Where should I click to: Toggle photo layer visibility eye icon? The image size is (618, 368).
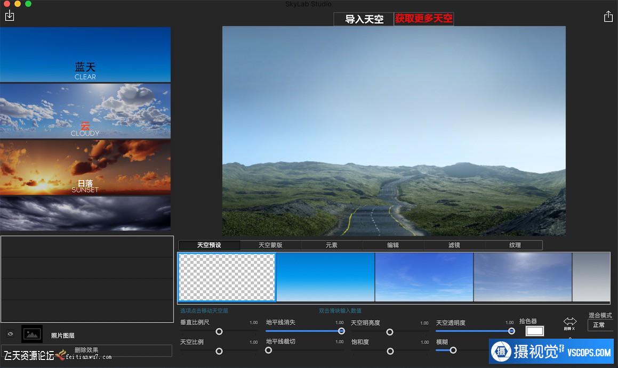point(10,334)
